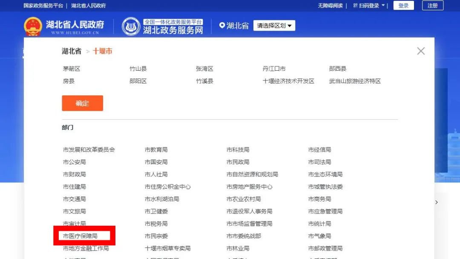Viewport: 460px width, 259px height.
Task: Choose department 市市场监督管理局
Action: (x=249, y=224)
